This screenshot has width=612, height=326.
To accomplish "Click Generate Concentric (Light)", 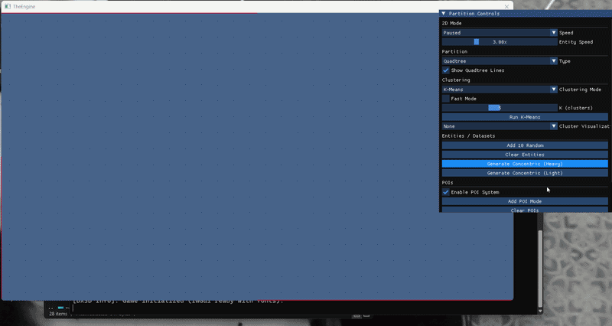I will click(525, 173).
